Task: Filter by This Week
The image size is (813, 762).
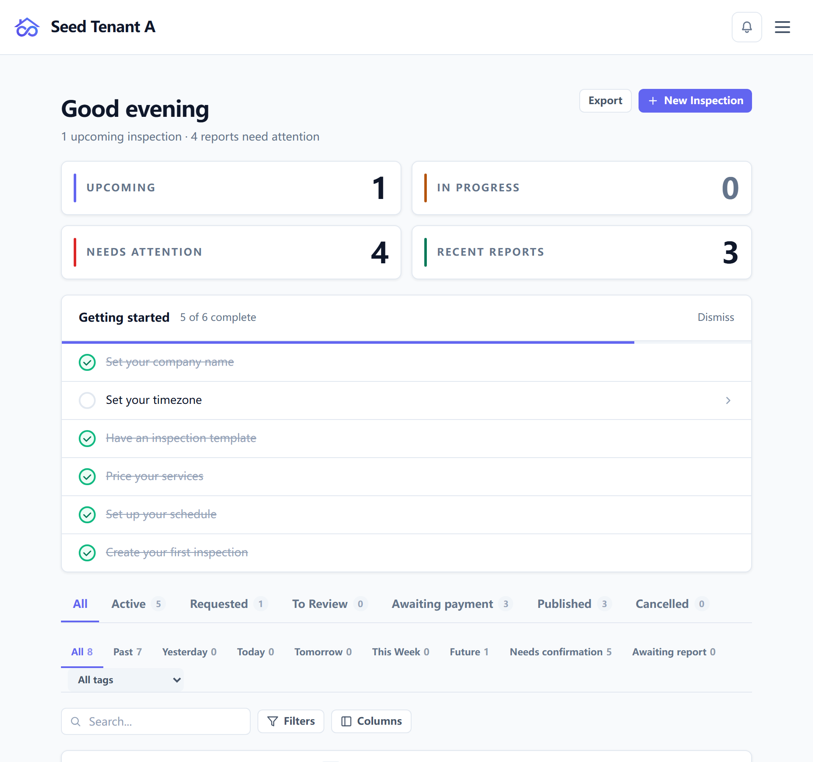Action: [401, 652]
